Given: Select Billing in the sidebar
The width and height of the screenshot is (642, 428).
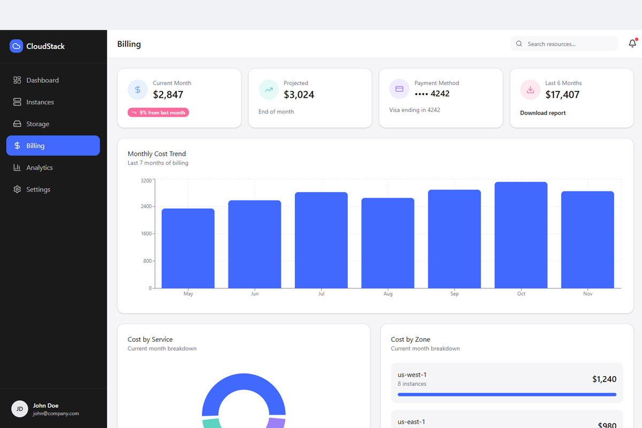Looking at the screenshot, I should point(53,146).
